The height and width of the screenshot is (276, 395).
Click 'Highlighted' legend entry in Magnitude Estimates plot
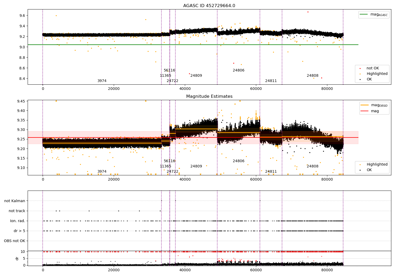(x=374, y=164)
